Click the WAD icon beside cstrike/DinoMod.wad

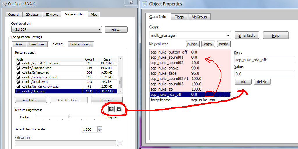point(18,68)
